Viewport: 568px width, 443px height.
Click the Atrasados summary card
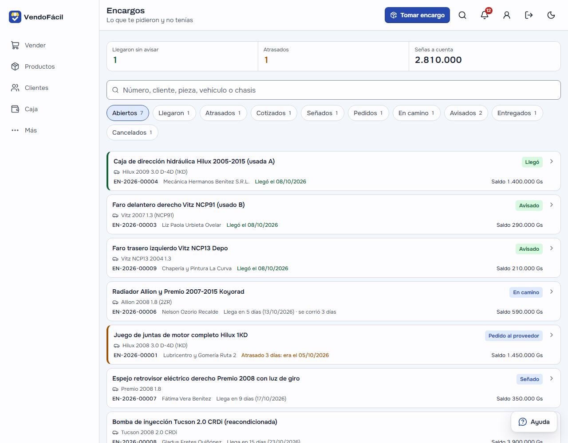pyautogui.click(x=333, y=56)
